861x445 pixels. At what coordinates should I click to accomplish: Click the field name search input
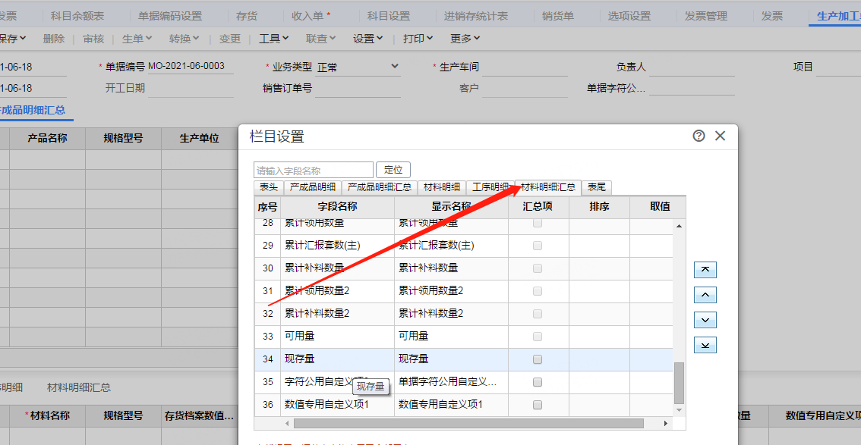click(x=313, y=171)
